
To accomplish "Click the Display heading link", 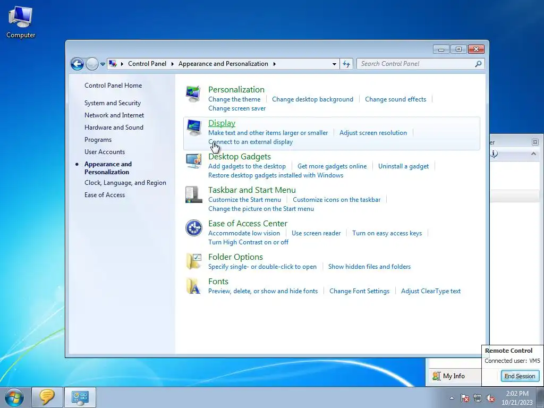I will pyautogui.click(x=222, y=123).
